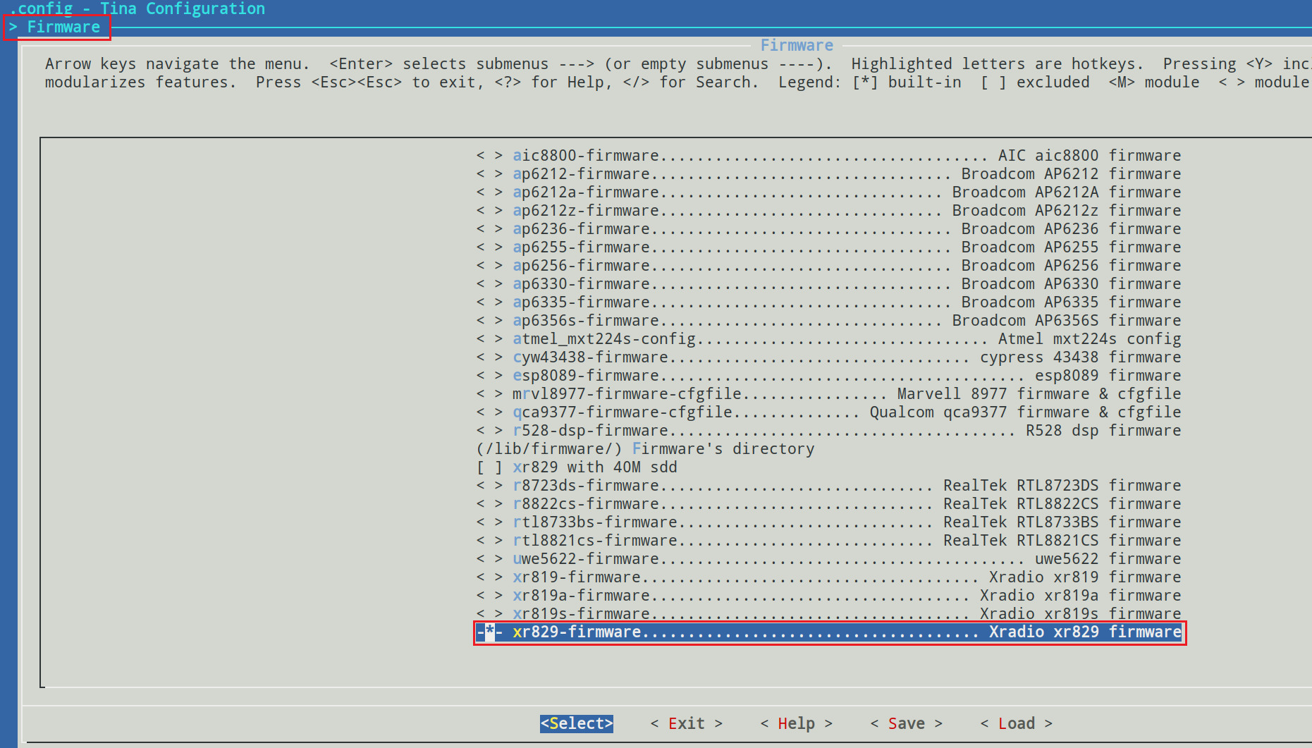Click the Load button
The height and width of the screenshot is (748, 1312).
[1017, 723]
